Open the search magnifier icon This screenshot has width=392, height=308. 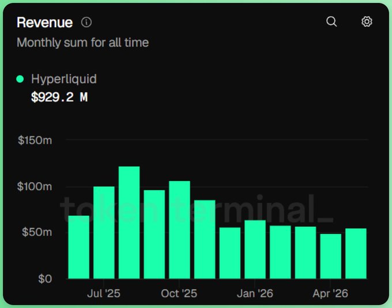click(x=331, y=21)
